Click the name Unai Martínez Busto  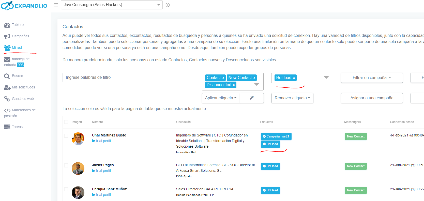[109, 135]
